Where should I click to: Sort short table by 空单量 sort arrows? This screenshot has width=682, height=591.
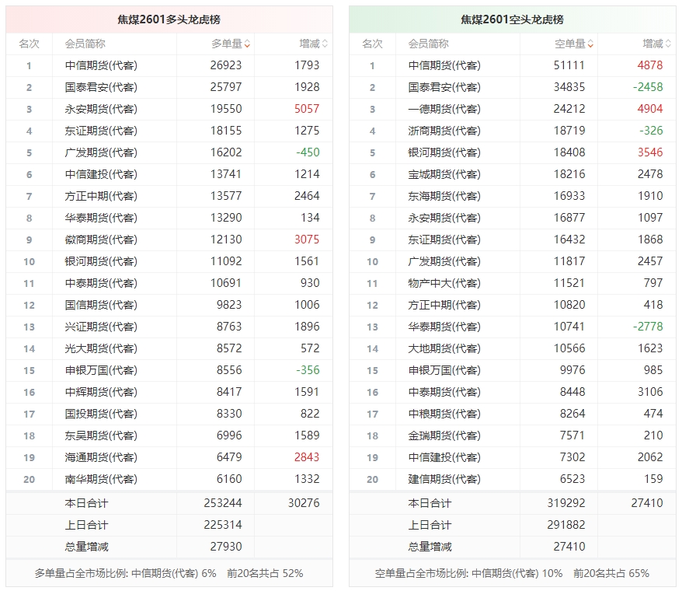[x=590, y=44]
